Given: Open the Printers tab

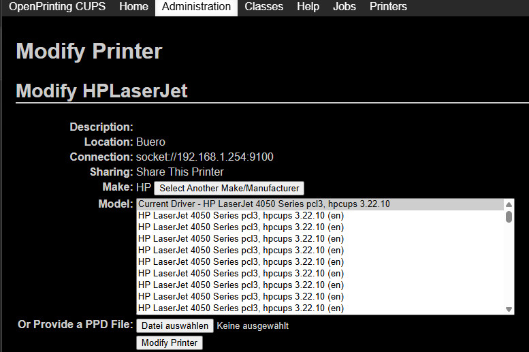Looking at the screenshot, I should (388, 7).
